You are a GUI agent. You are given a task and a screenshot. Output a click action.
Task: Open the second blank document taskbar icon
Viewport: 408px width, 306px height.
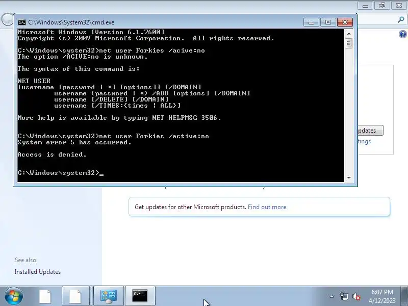tap(75, 296)
